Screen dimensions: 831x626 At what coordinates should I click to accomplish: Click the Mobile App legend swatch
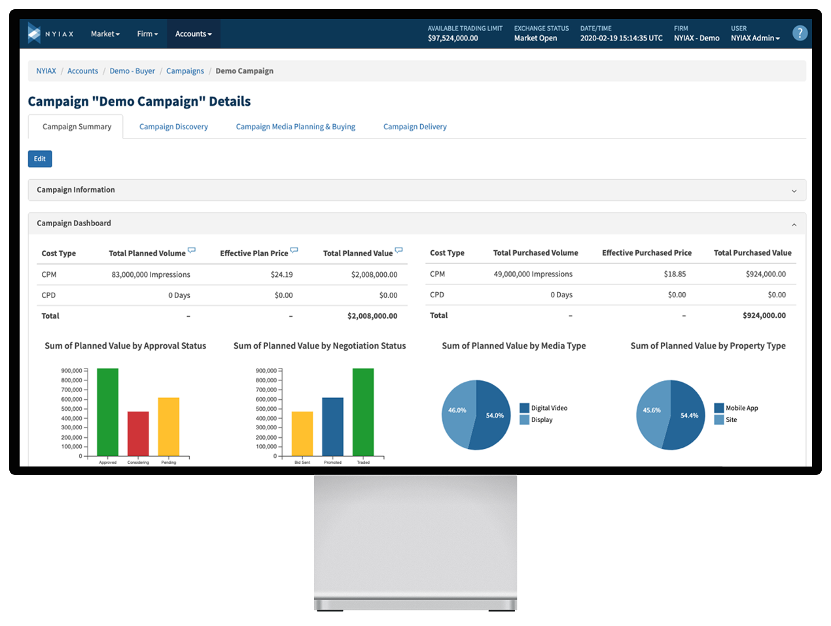click(719, 408)
